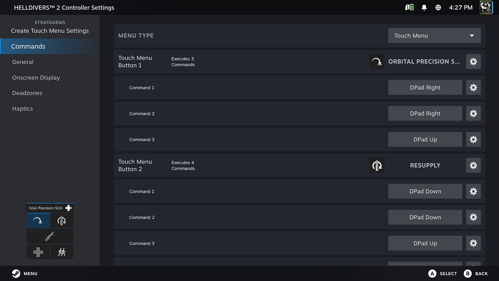
Task: Change Button 1 Command 2 DPad Right binding
Action: (x=425, y=114)
